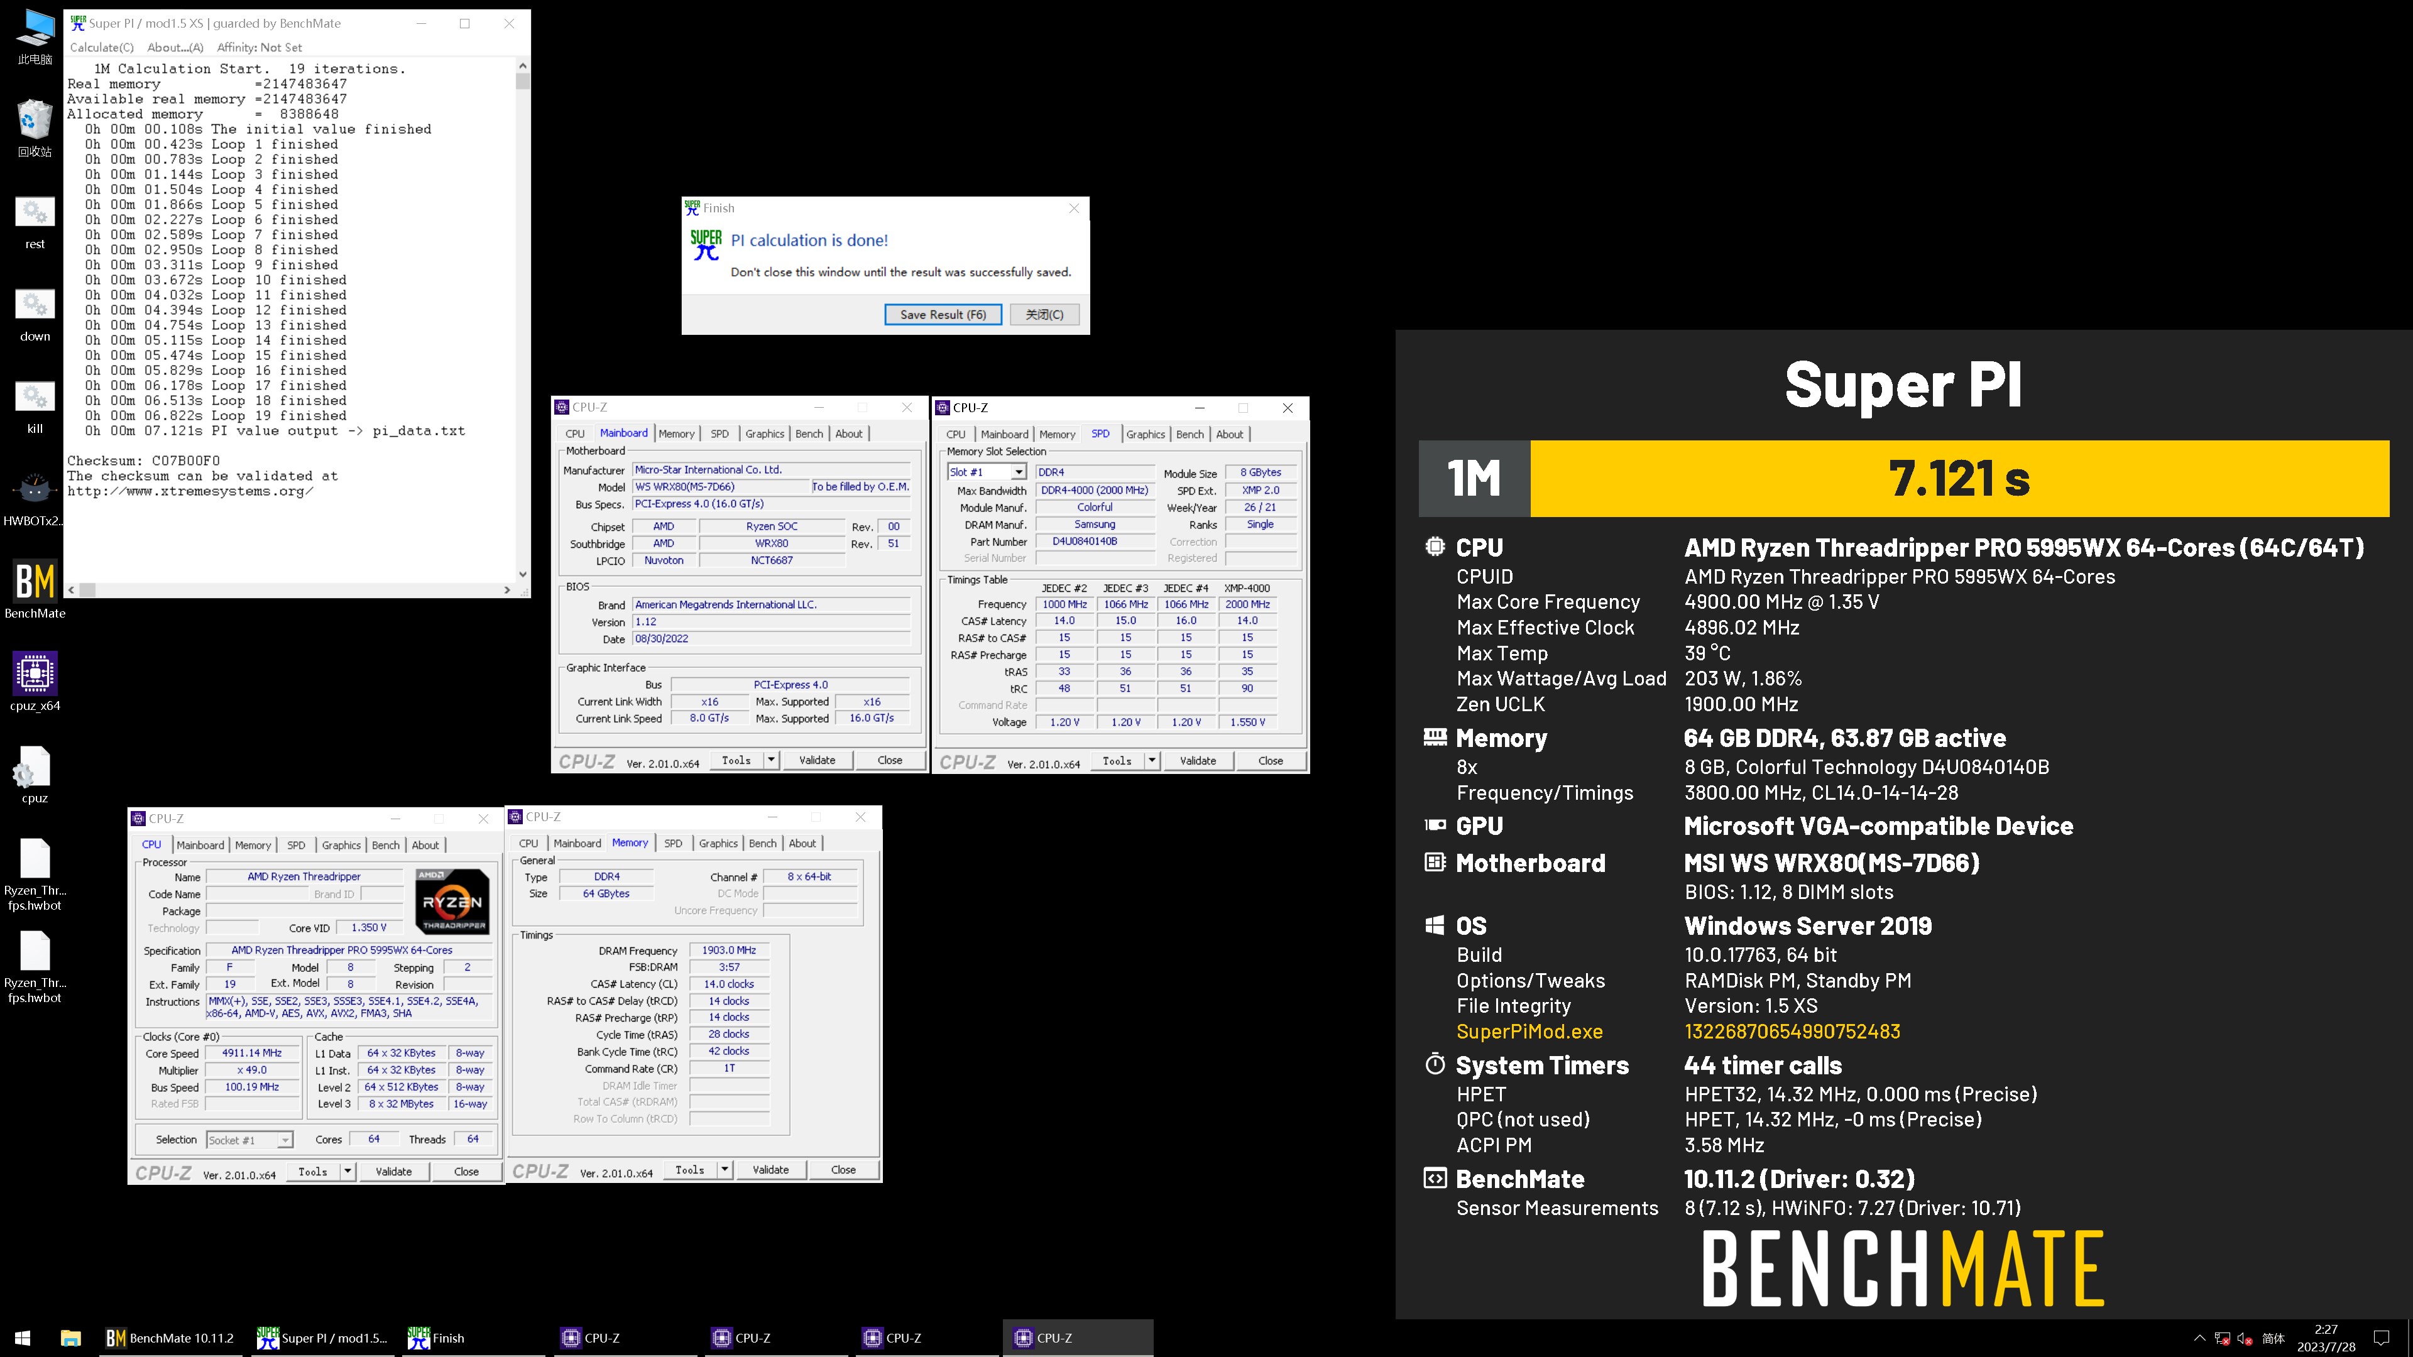Click Super PI icon in Finish dialog
The width and height of the screenshot is (2413, 1357).
(706, 246)
